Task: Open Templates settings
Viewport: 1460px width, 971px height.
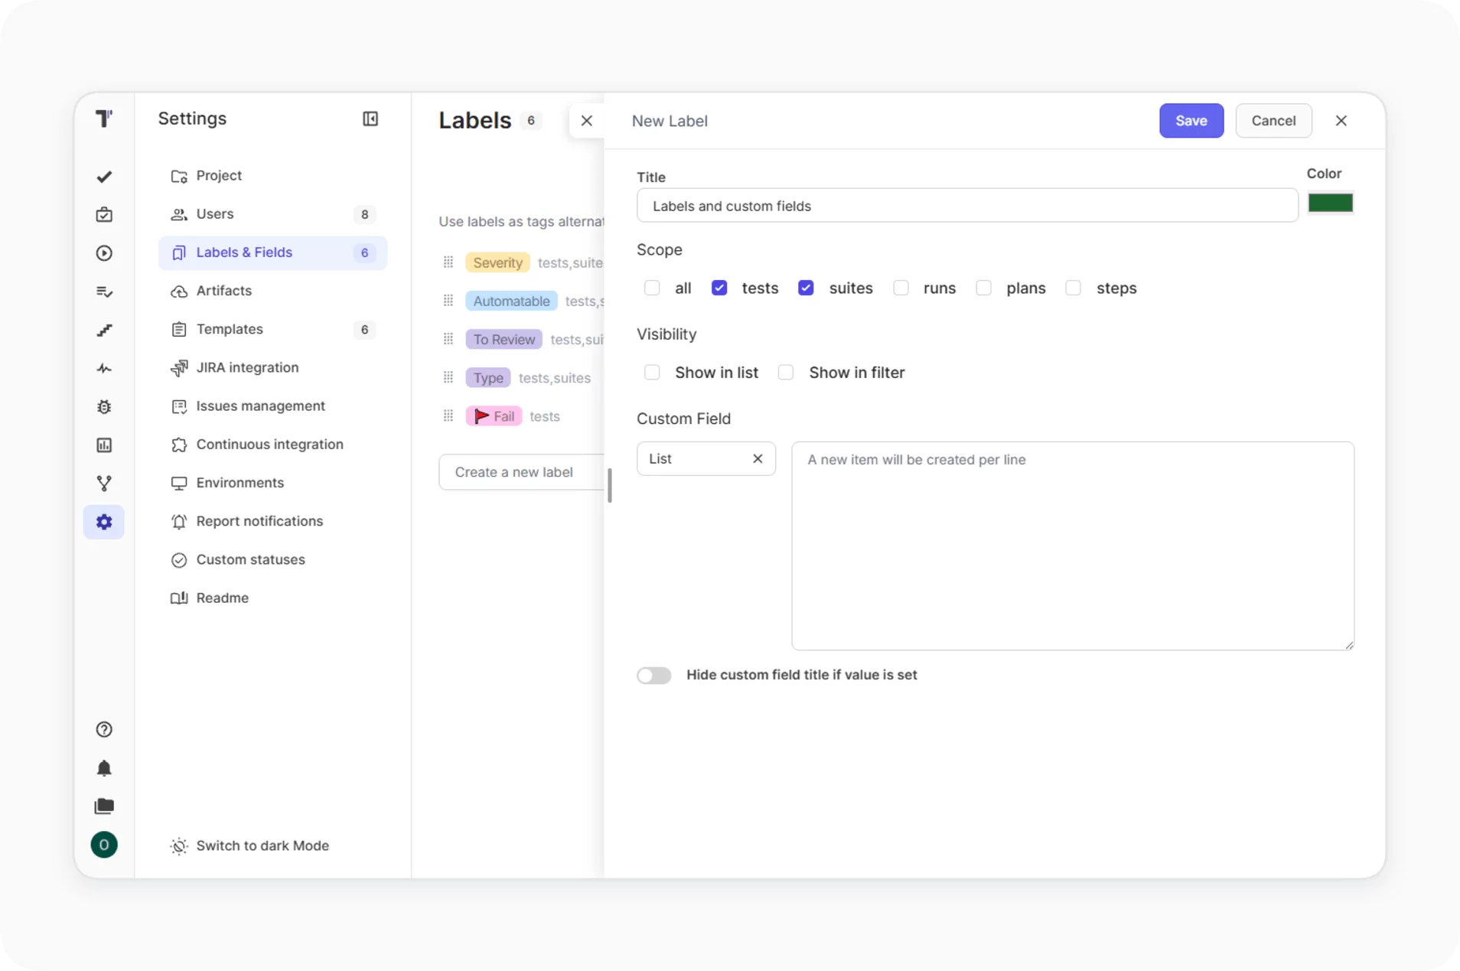Action: tap(272, 330)
